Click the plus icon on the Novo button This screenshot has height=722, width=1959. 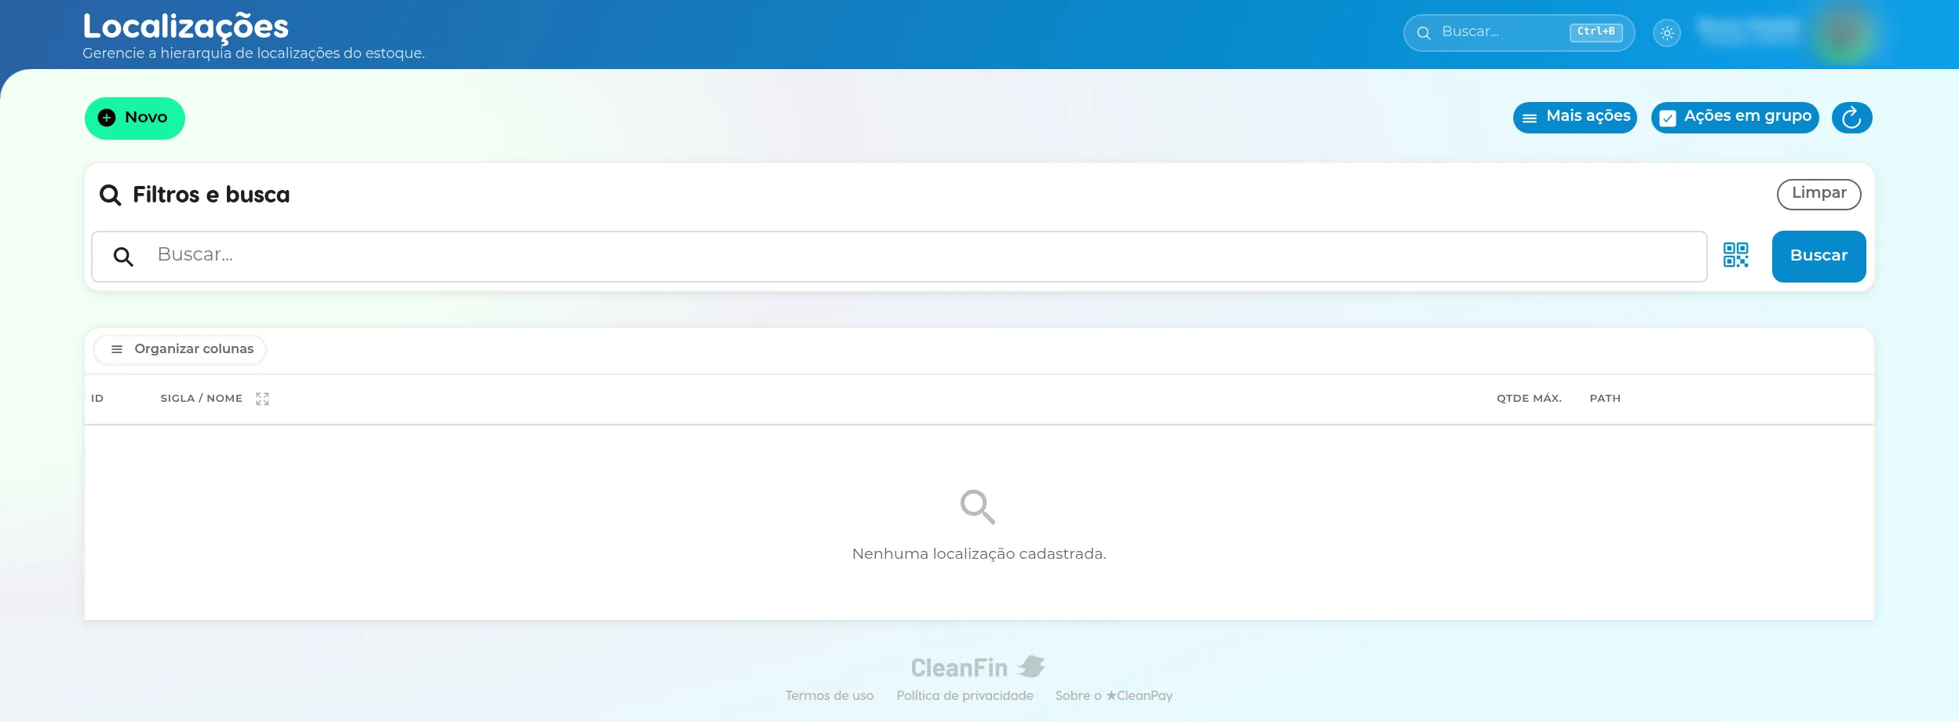coord(107,118)
